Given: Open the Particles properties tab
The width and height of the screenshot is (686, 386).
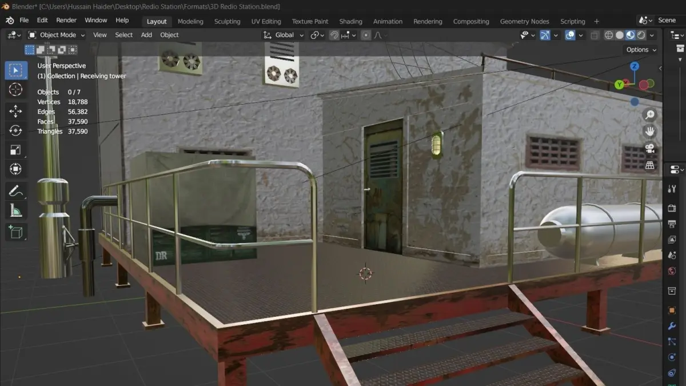Looking at the screenshot, I should point(672,341).
